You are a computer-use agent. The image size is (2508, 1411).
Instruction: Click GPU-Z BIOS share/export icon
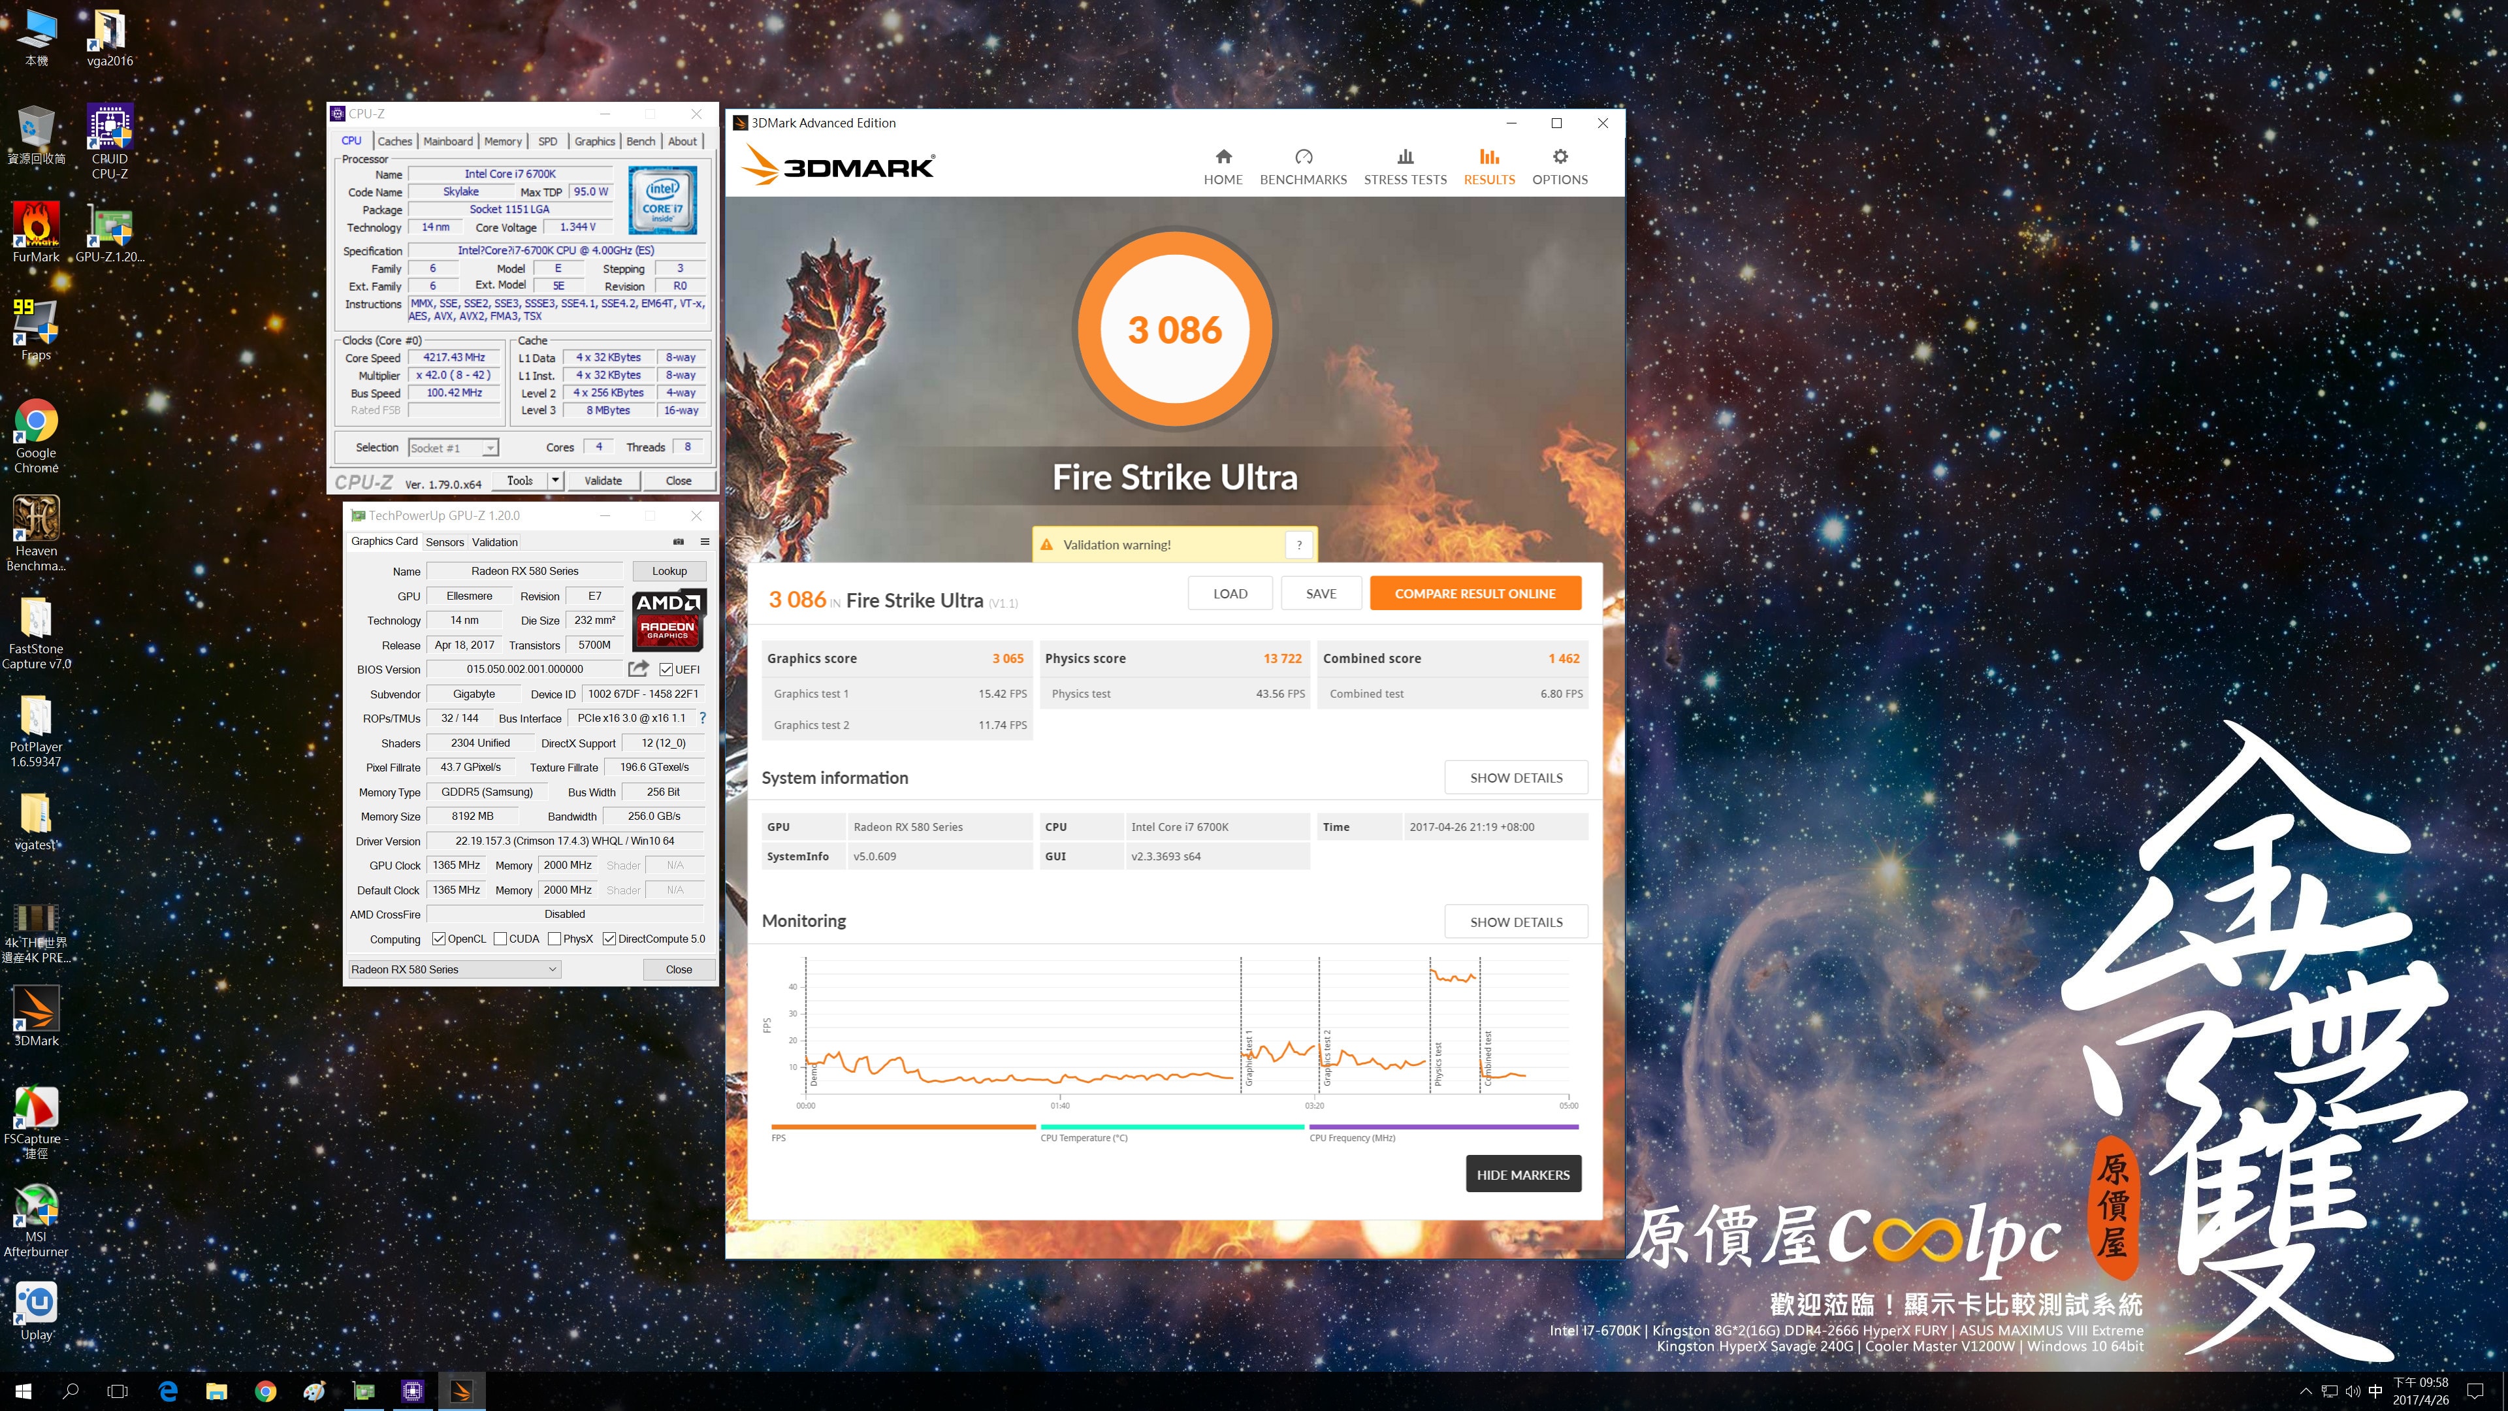coord(637,669)
